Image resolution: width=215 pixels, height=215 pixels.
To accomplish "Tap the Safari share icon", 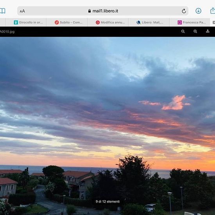I will [213, 11].
